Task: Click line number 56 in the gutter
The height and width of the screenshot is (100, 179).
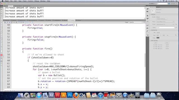Action: pyautogui.click(x=8, y=49)
